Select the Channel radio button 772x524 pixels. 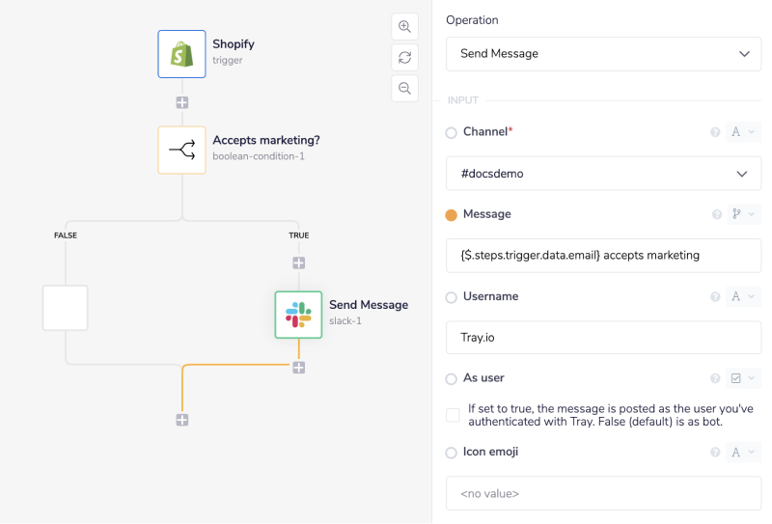pos(451,132)
